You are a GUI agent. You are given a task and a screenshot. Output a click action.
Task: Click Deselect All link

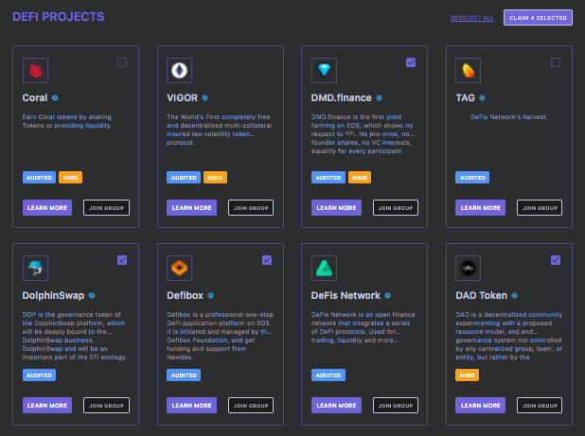pos(472,18)
